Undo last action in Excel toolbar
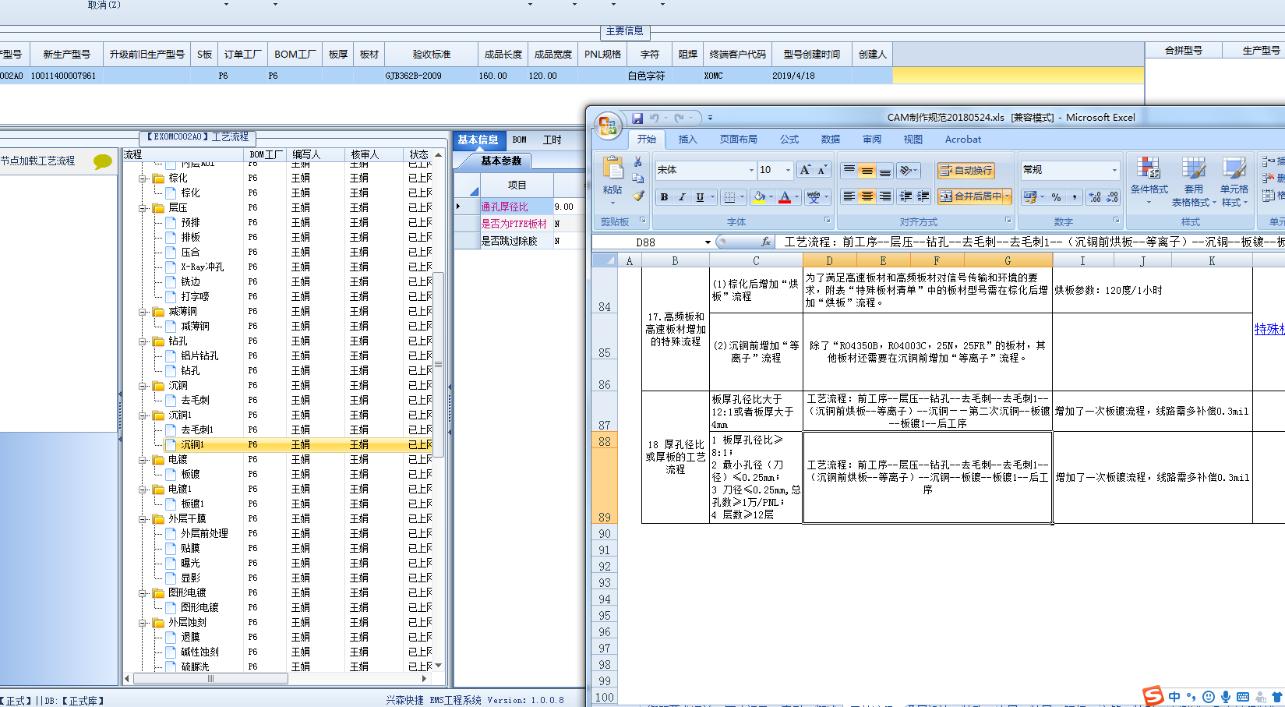 point(655,118)
